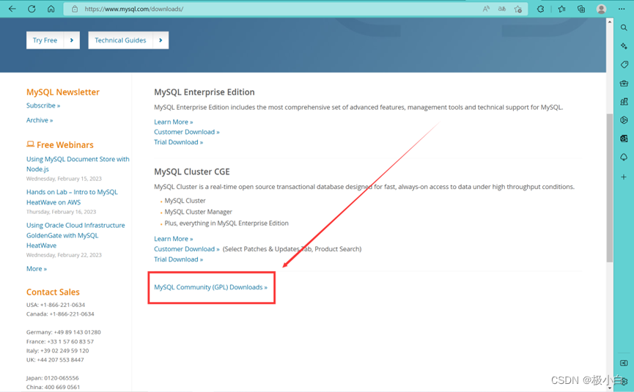Open the newsletter Archive link
This screenshot has height=392, width=634.
click(x=40, y=120)
